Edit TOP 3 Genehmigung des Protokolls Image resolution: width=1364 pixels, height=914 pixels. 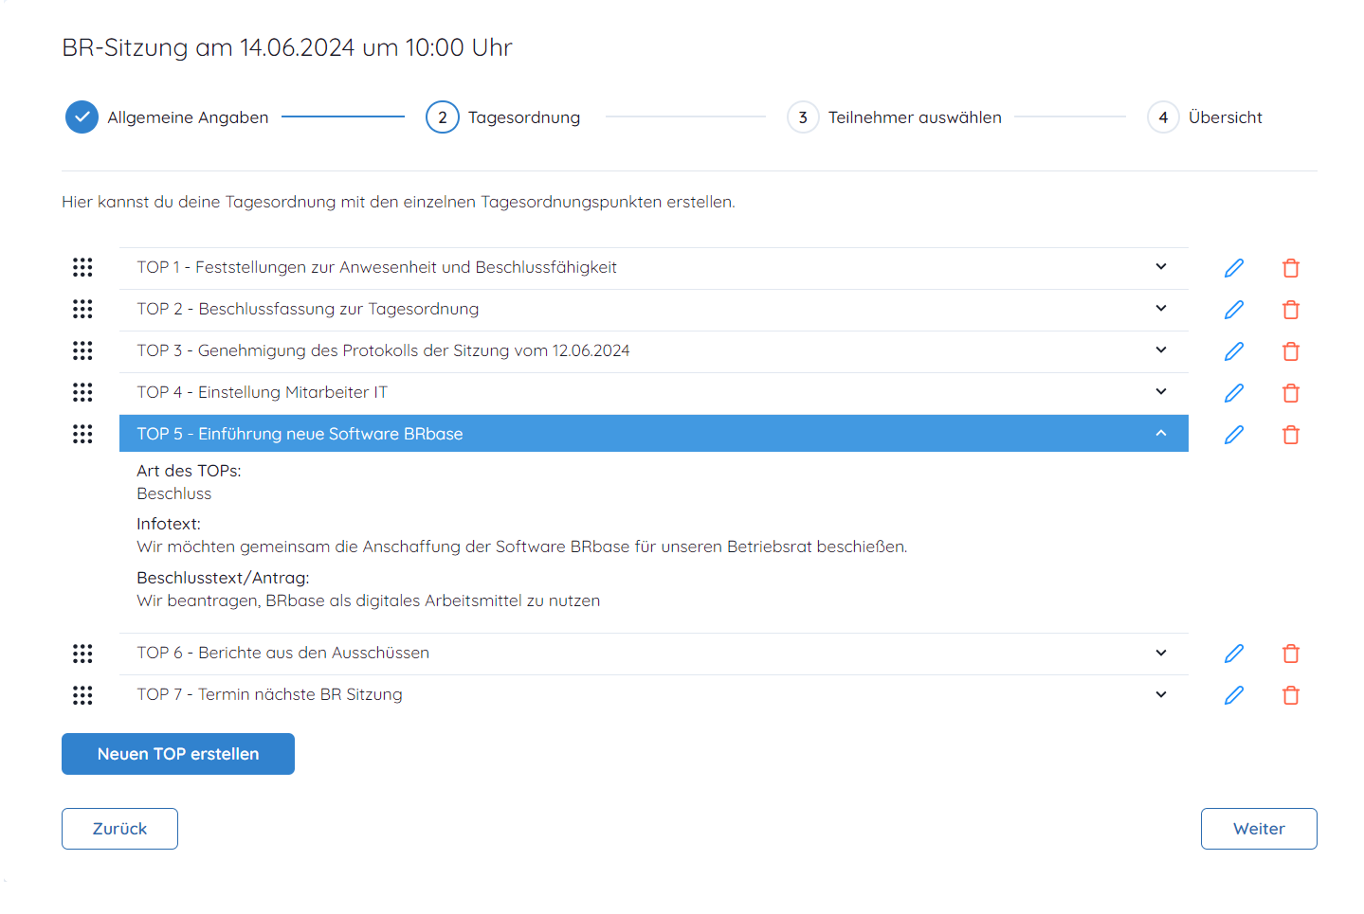coord(1233,351)
